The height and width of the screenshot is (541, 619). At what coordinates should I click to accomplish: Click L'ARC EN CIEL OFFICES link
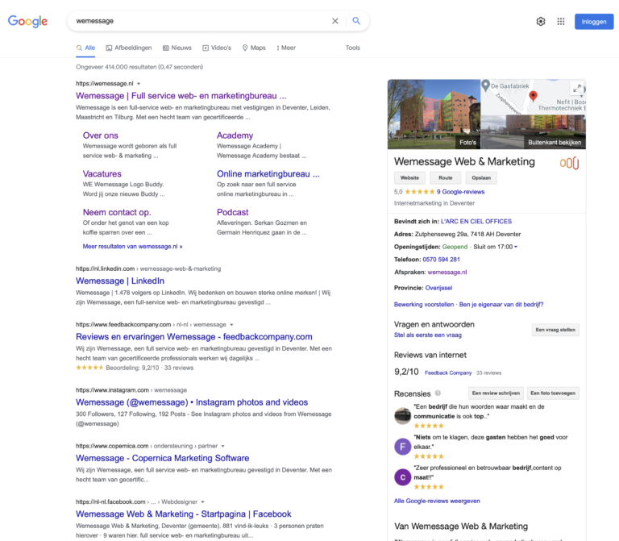[476, 222]
